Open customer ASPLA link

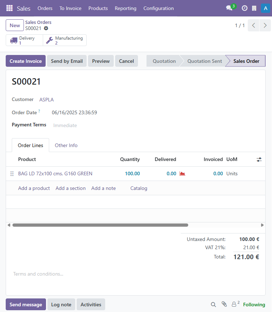coord(46,100)
